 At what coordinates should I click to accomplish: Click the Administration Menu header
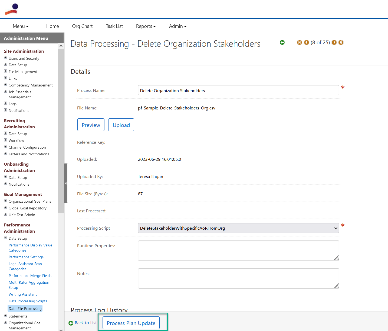click(x=32, y=38)
